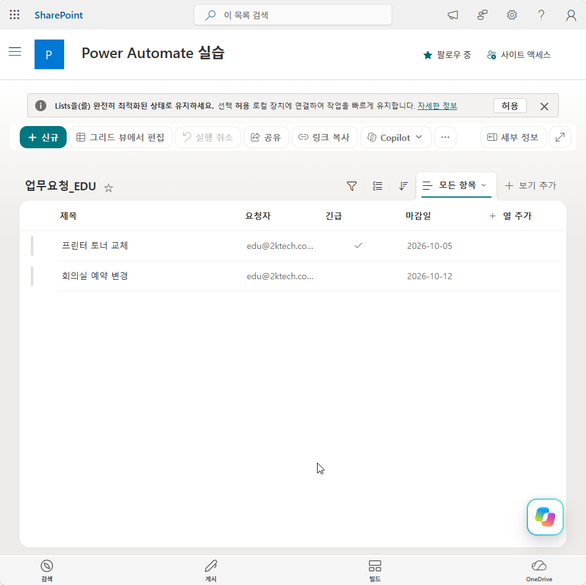586x585 pixels.
Task: Click the 신규 new item button
Action: coord(43,137)
